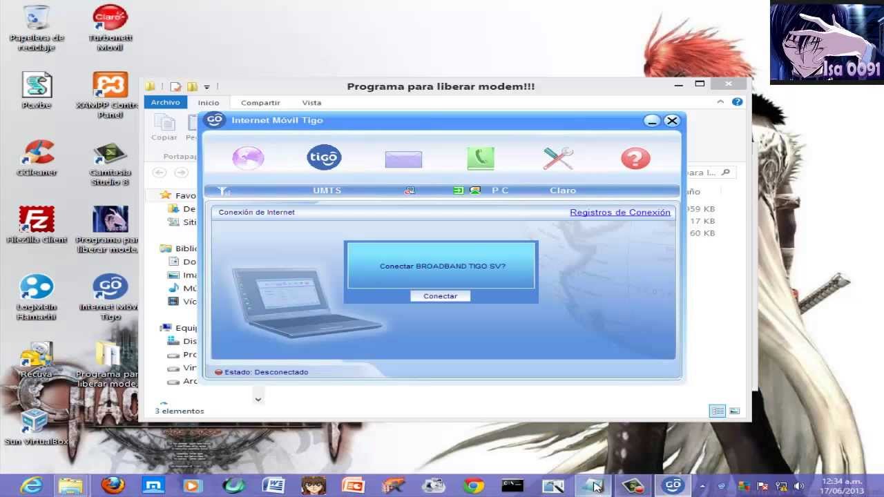
Task: Open the Internet globe icon in Tigo app
Action: (248, 158)
